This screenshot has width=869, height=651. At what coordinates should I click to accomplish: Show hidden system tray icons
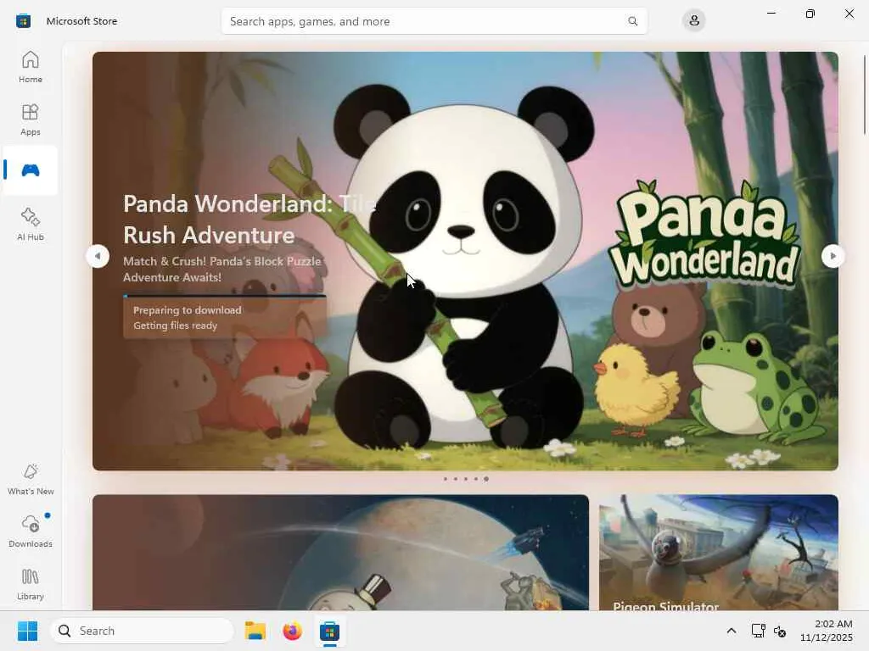pyautogui.click(x=731, y=631)
